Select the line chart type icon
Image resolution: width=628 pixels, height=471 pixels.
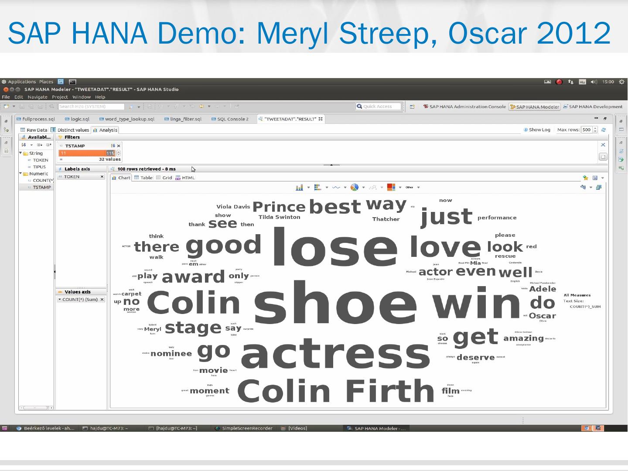click(336, 188)
